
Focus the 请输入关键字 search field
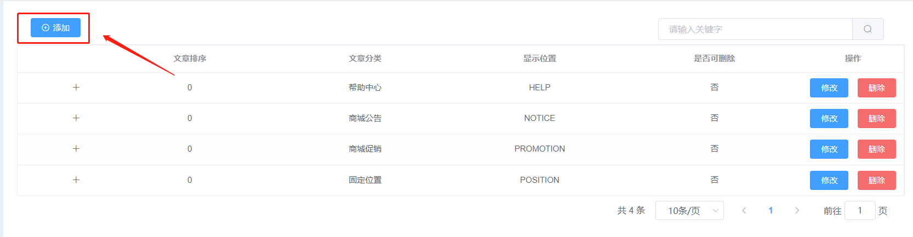(x=755, y=29)
